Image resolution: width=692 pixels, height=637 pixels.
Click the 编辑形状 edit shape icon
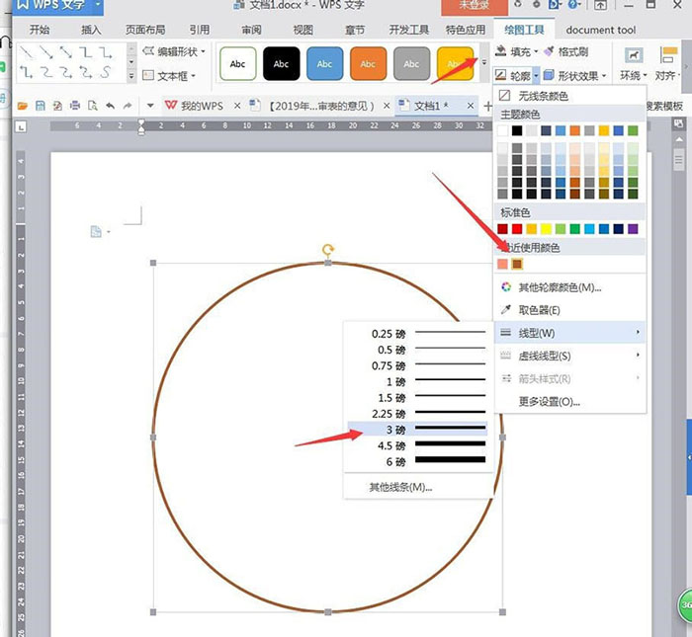point(148,50)
